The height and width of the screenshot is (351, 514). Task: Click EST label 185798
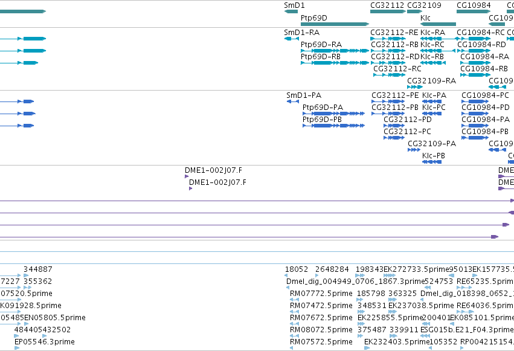[x=371, y=294]
